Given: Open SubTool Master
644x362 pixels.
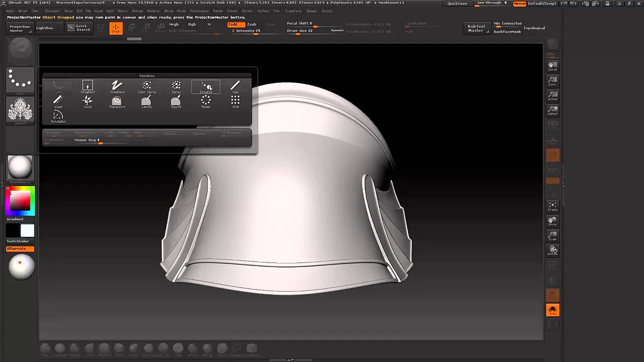Looking at the screenshot, I should point(476,29).
